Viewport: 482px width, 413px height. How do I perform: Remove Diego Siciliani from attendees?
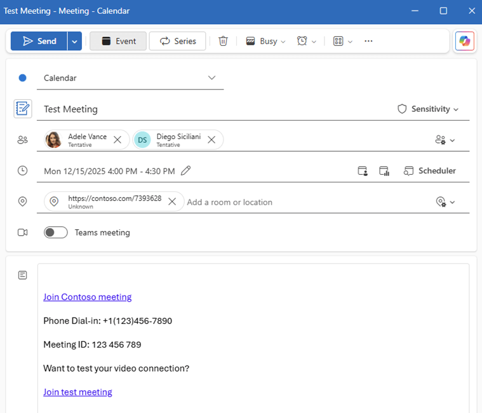tap(211, 140)
